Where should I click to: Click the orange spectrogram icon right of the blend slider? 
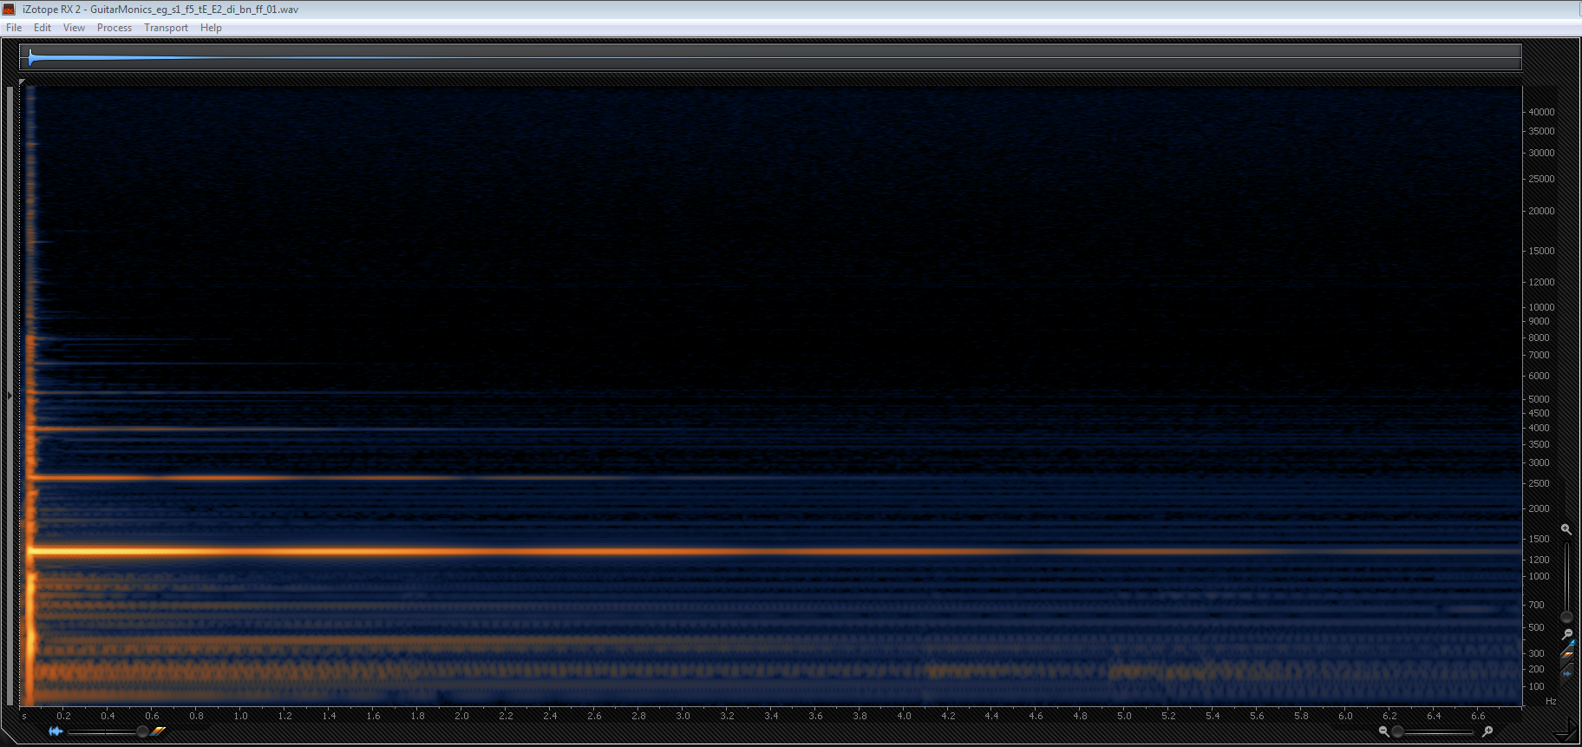pyautogui.click(x=159, y=731)
